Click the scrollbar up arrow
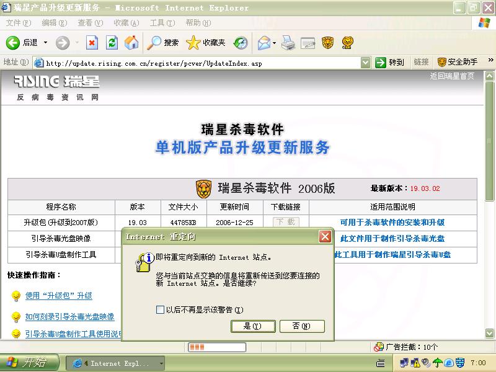 [x=489, y=76]
